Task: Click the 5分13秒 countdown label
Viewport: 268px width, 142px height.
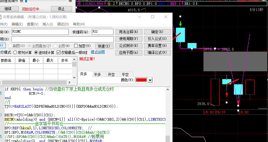Action: click(x=256, y=10)
